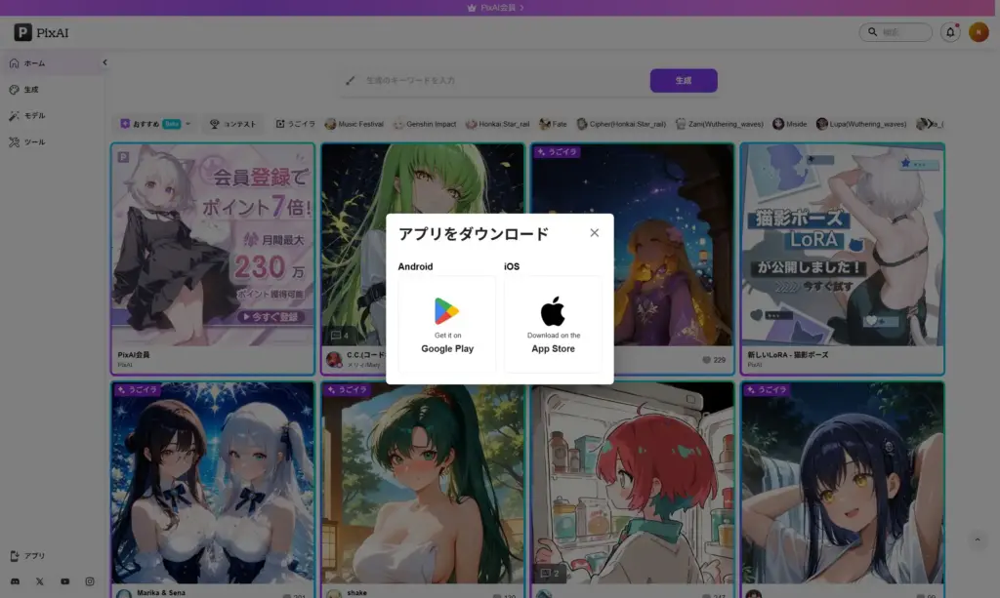Open the user profile avatar menu
The height and width of the screenshot is (598, 1000).
tap(979, 32)
